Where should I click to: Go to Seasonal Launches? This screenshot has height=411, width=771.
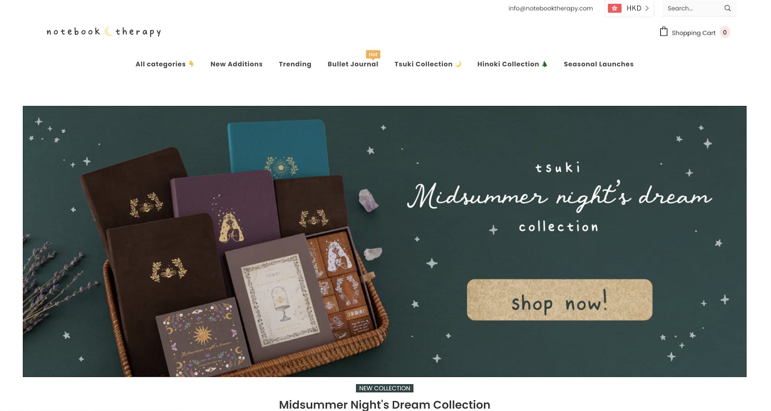click(599, 64)
